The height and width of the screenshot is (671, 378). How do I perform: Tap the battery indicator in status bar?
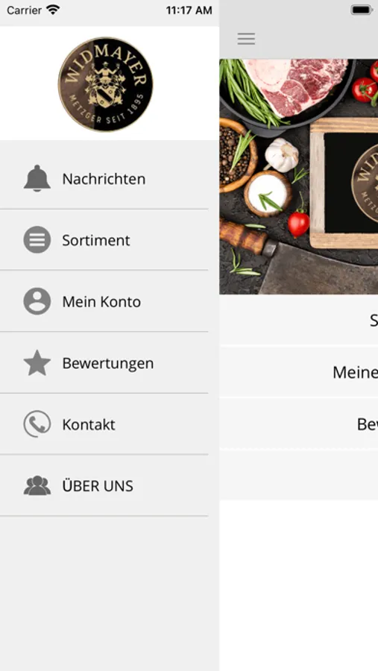(x=362, y=10)
